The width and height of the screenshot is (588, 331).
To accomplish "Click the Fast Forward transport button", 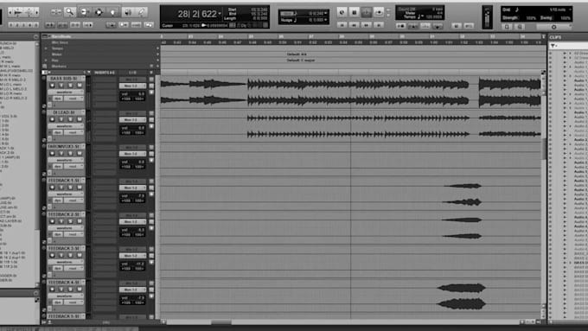I will 367,25.
